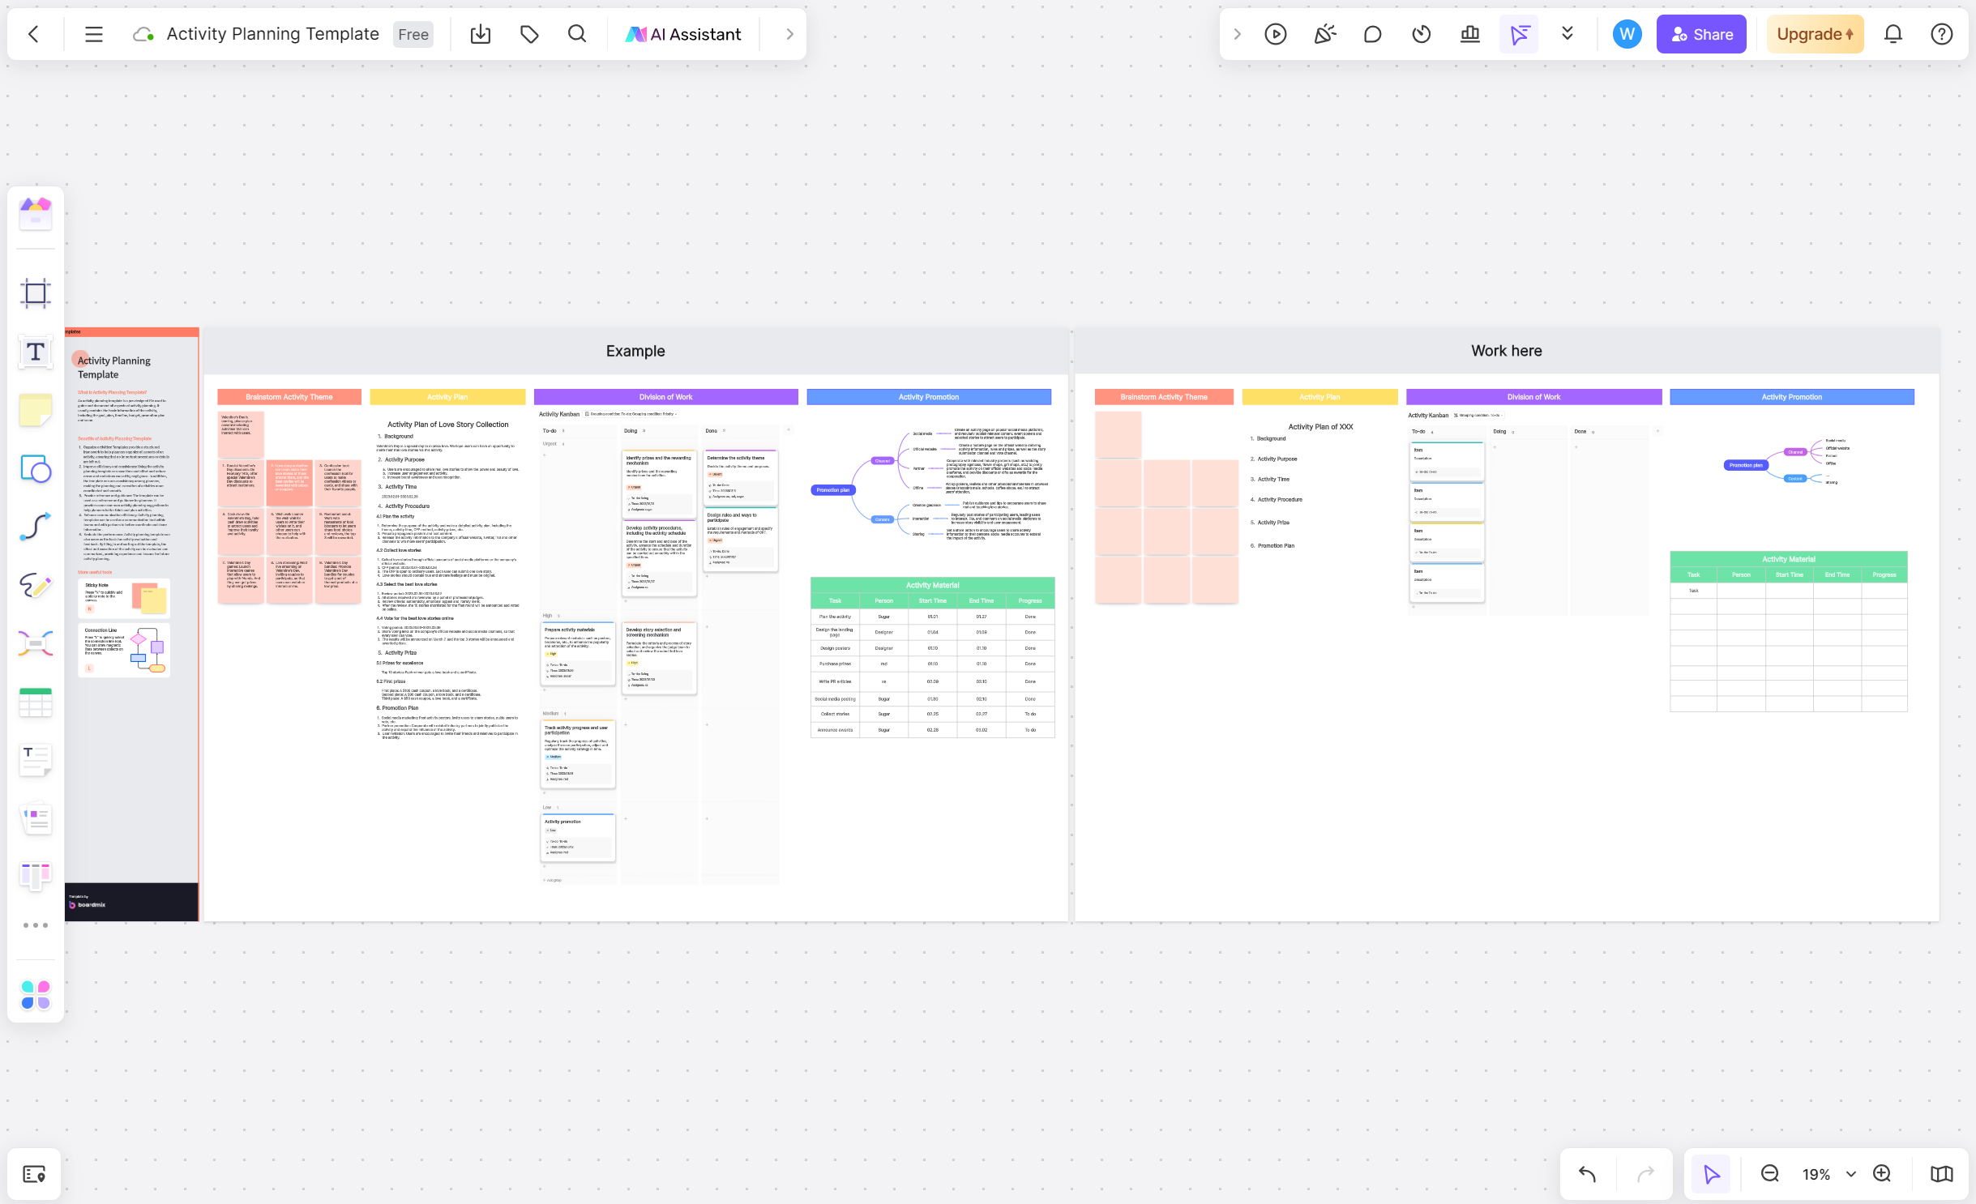
Task: Open the search on the top bar
Action: point(576,33)
